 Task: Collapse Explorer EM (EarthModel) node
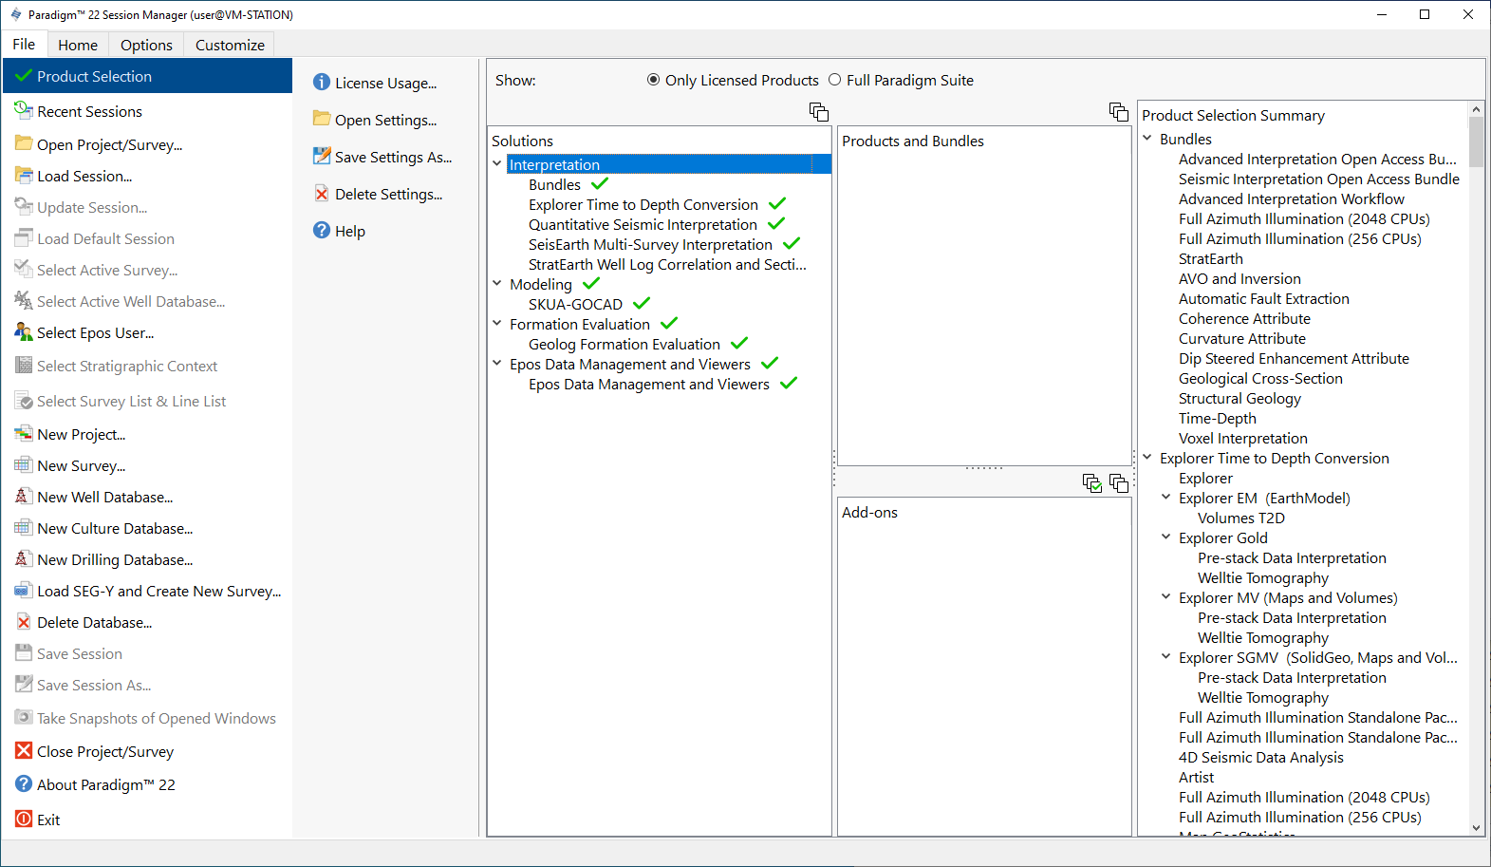1166,497
